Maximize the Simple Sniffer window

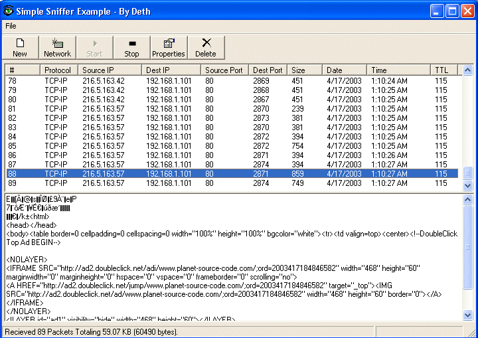(x=452, y=11)
